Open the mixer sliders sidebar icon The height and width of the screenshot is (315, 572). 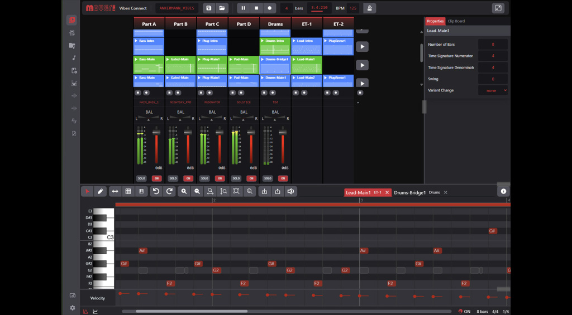[72, 33]
